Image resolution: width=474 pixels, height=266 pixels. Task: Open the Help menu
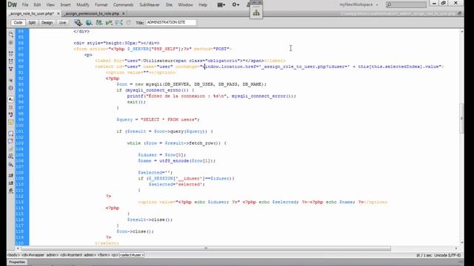pos(203,5)
